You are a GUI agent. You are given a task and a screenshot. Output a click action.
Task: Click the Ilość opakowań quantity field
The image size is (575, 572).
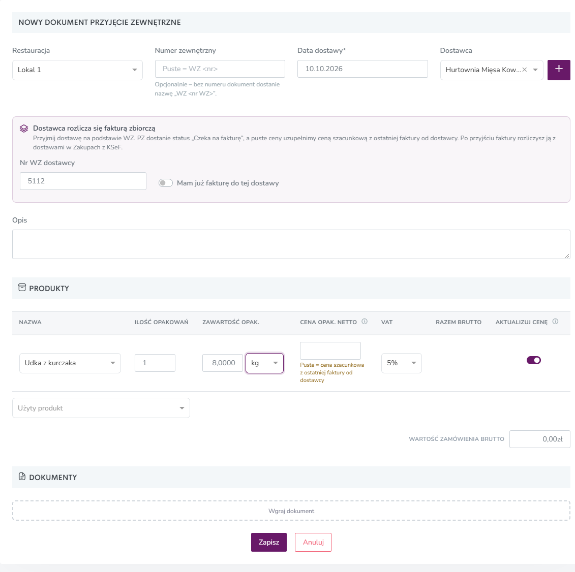[x=155, y=363]
